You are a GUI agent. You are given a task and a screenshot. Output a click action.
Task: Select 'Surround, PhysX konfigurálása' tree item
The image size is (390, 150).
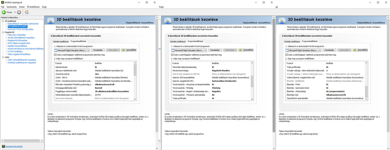pos(20,29)
